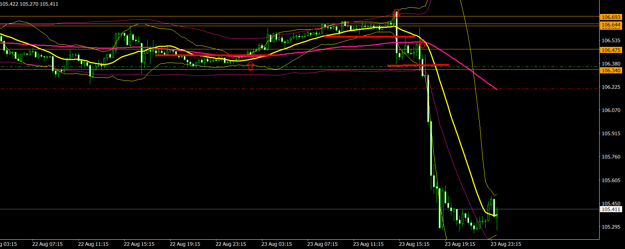Click the 23 Aug 03:15 time label
Image resolution: width=625 pixels, height=249 pixels.
(277, 244)
